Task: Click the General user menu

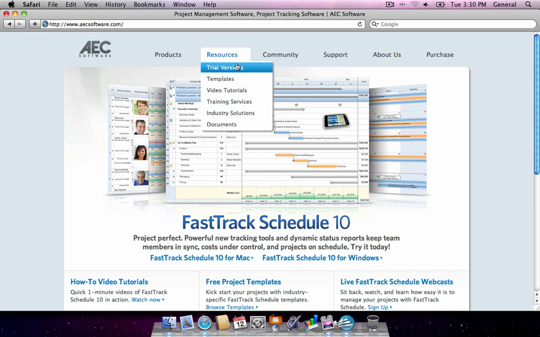Action: tap(505, 4)
